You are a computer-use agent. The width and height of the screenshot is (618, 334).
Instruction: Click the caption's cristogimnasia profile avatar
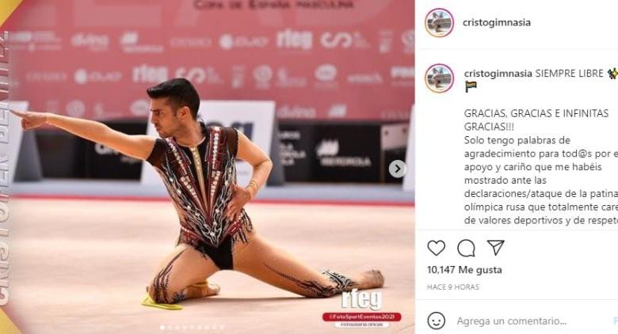click(x=439, y=78)
